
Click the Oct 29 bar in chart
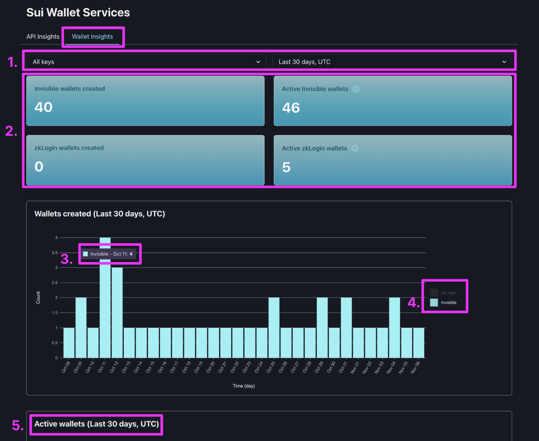[x=322, y=328]
